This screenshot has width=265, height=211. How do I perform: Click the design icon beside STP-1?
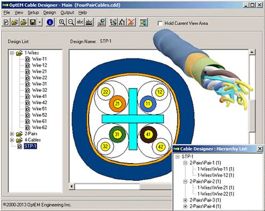[20, 146]
